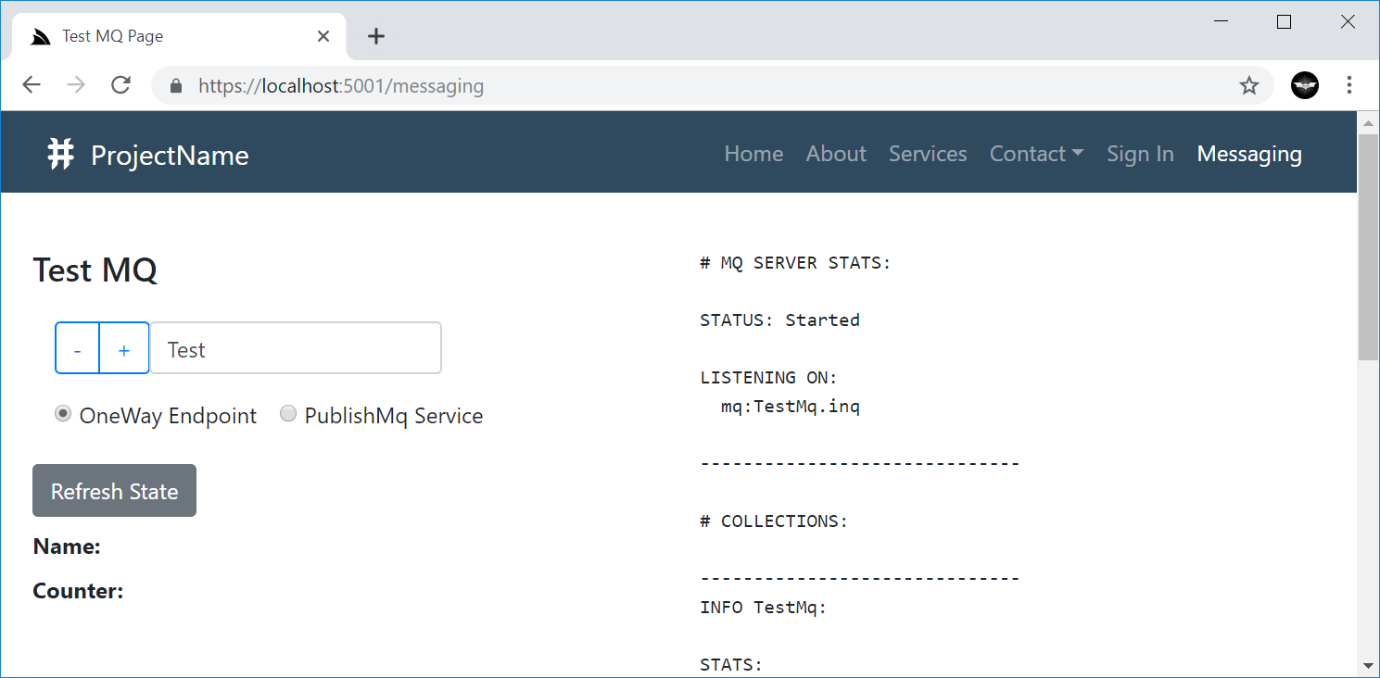Click the page scrollbar thumb
The width and height of the screenshot is (1380, 678).
(x=1367, y=246)
